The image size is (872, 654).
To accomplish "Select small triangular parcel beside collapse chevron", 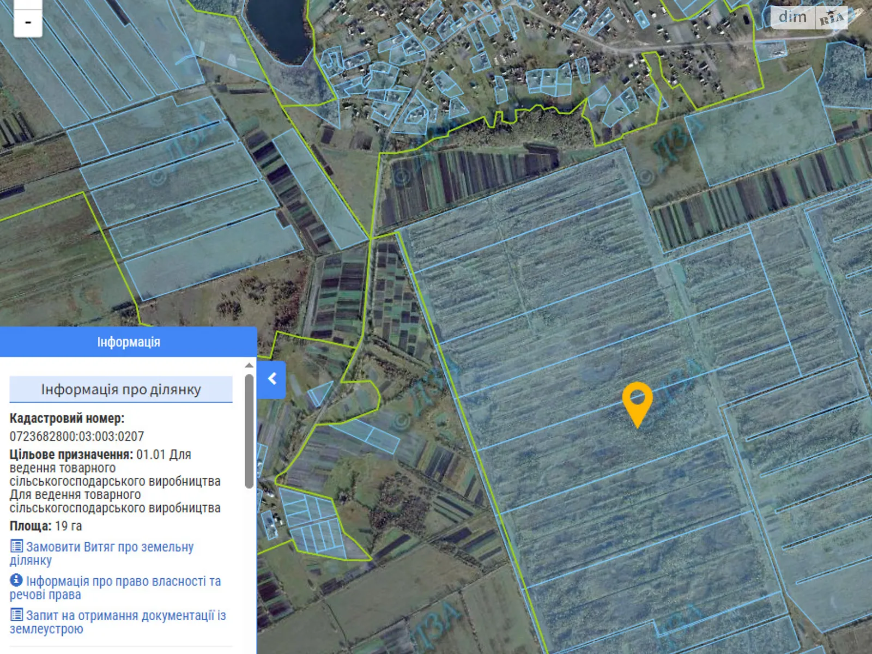I will tap(322, 392).
